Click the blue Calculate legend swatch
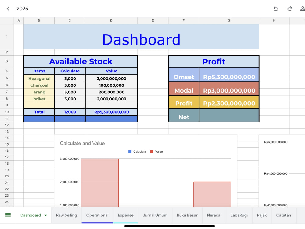This screenshot has height=229, width=305. (130, 151)
